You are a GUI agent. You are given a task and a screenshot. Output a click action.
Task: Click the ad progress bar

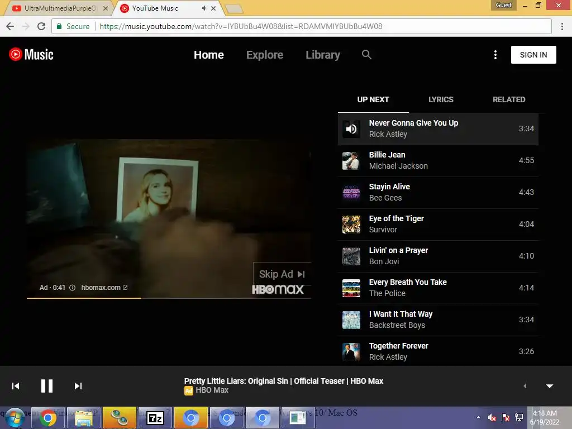169,298
